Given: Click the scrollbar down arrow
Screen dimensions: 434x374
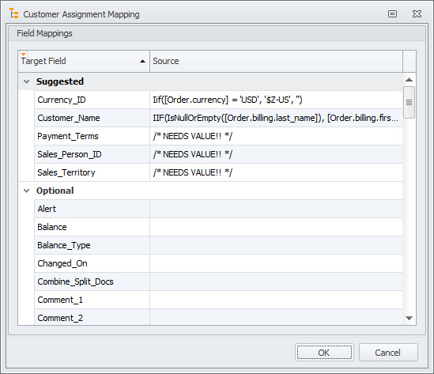Looking at the screenshot, I should (409, 318).
